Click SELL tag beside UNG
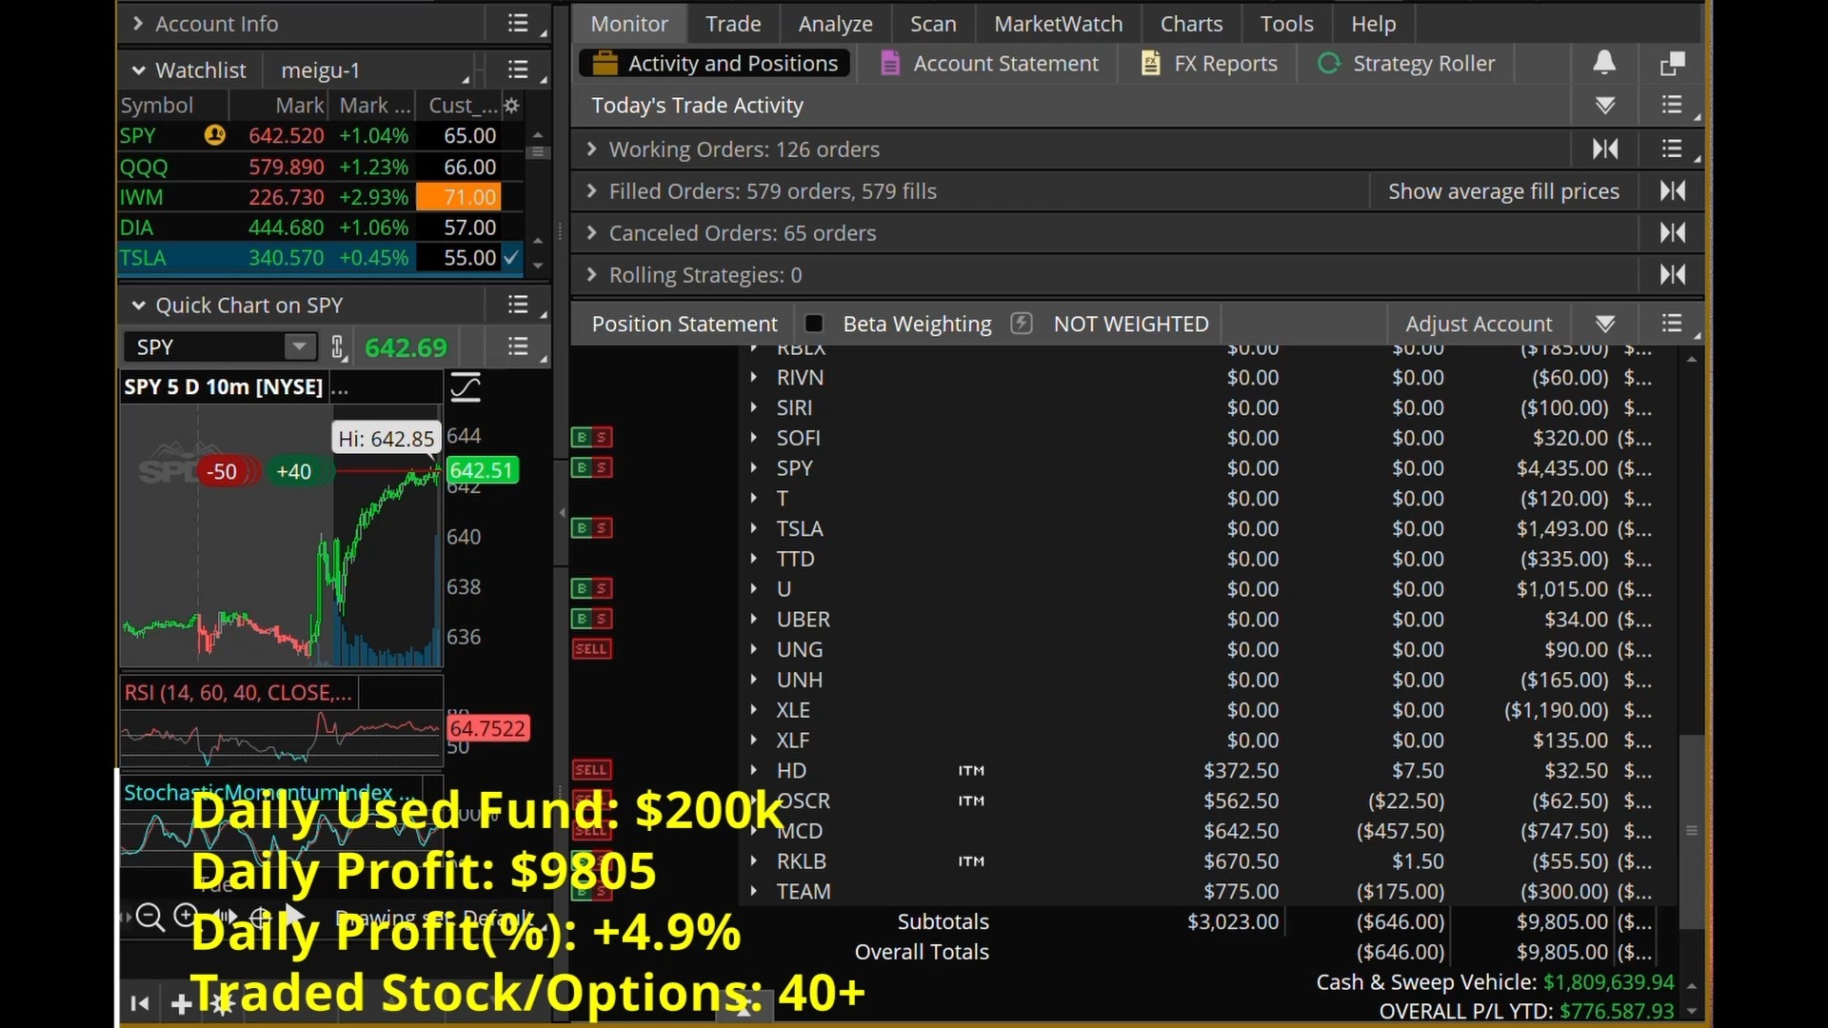The width and height of the screenshot is (1828, 1028). pos(591,649)
